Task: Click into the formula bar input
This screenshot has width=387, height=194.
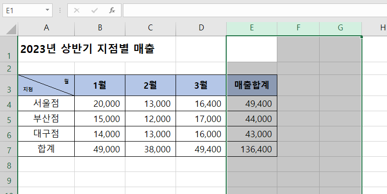Action: [x=255, y=10]
